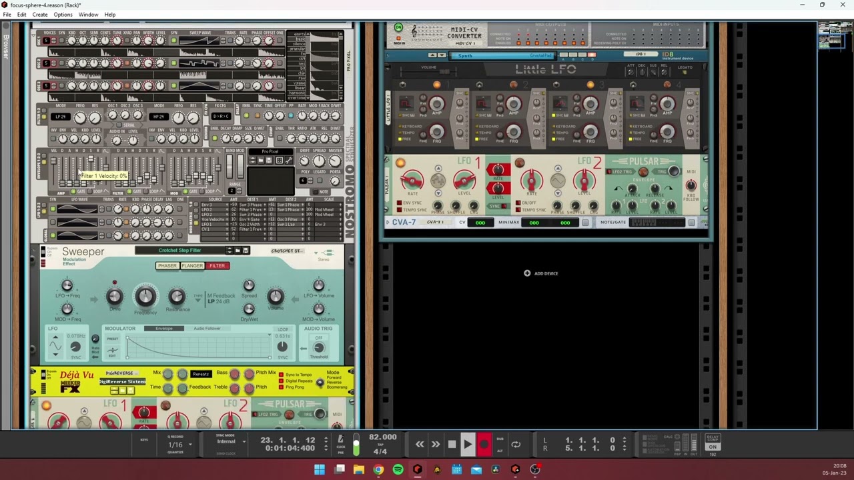The height and width of the screenshot is (480, 854).
Task: Open the Sync Mode Internal dropdown
Action: tap(244, 441)
